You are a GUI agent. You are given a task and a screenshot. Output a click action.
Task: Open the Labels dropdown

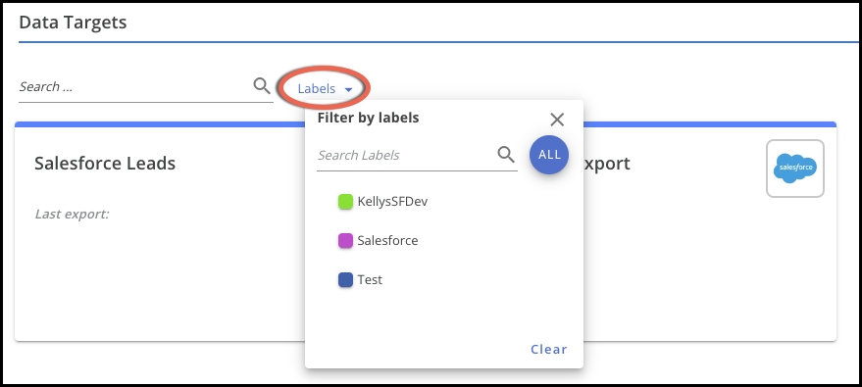(x=325, y=88)
